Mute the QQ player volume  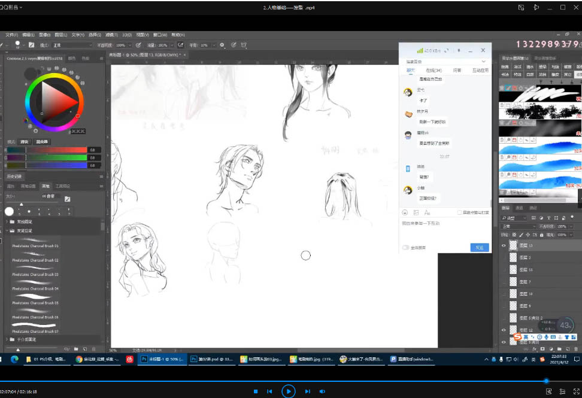322,391
